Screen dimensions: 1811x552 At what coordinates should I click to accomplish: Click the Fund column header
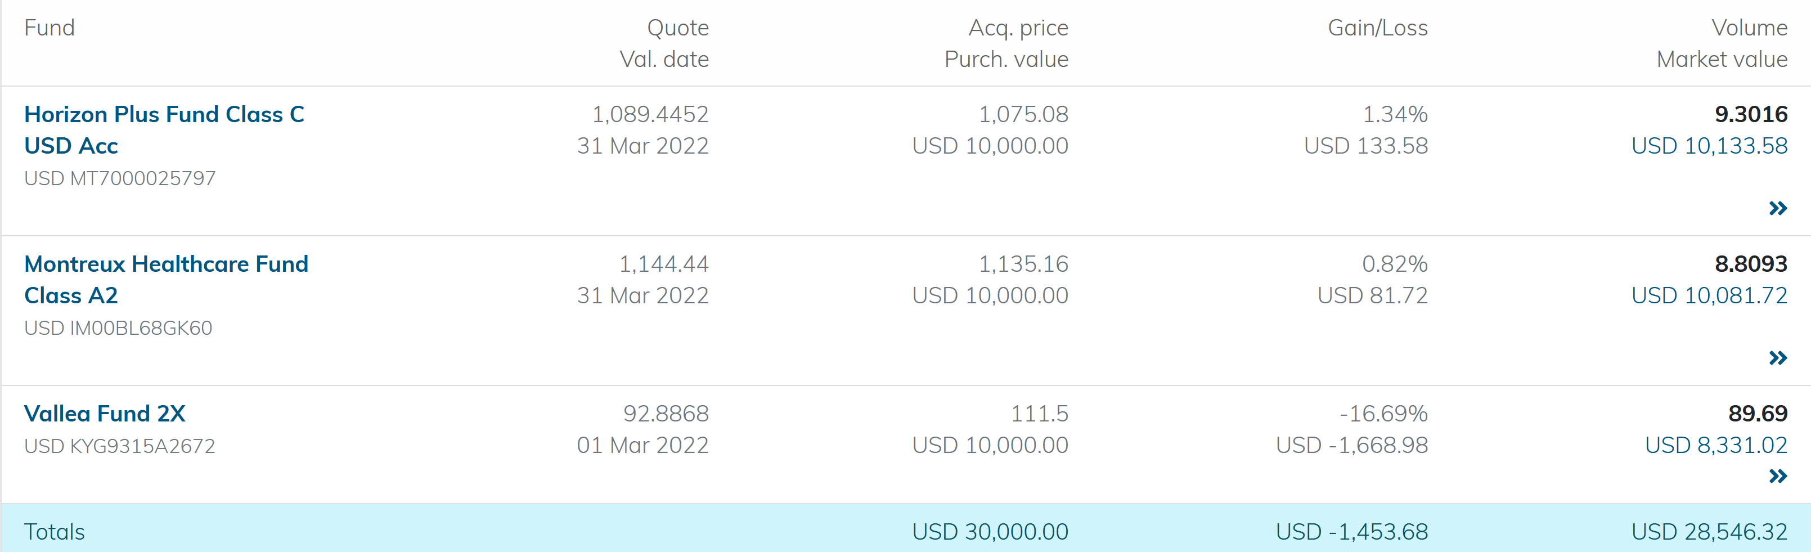49,28
